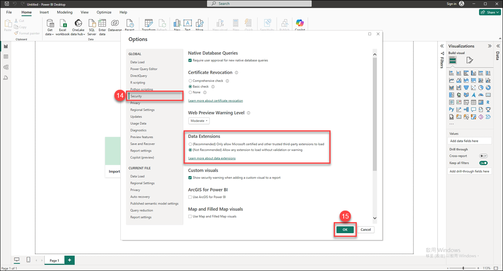This screenshot has width=503, height=271.
Task: Collapse the Visualizations pane with chevrons
Action: (x=489, y=46)
